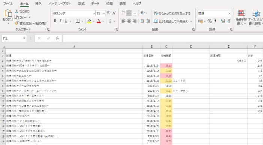The image size is (263, 145).
Task: Open font color dropdown arrow
Action: point(103,21)
